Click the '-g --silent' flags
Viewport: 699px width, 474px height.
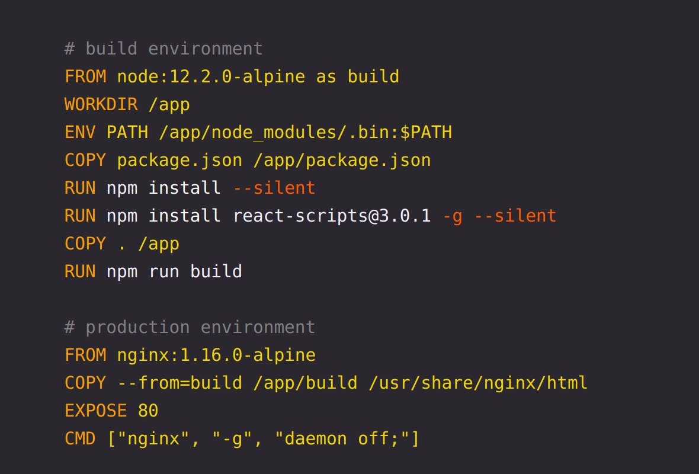click(x=499, y=216)
